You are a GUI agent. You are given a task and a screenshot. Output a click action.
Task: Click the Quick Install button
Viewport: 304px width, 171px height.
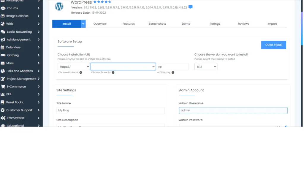273,45
